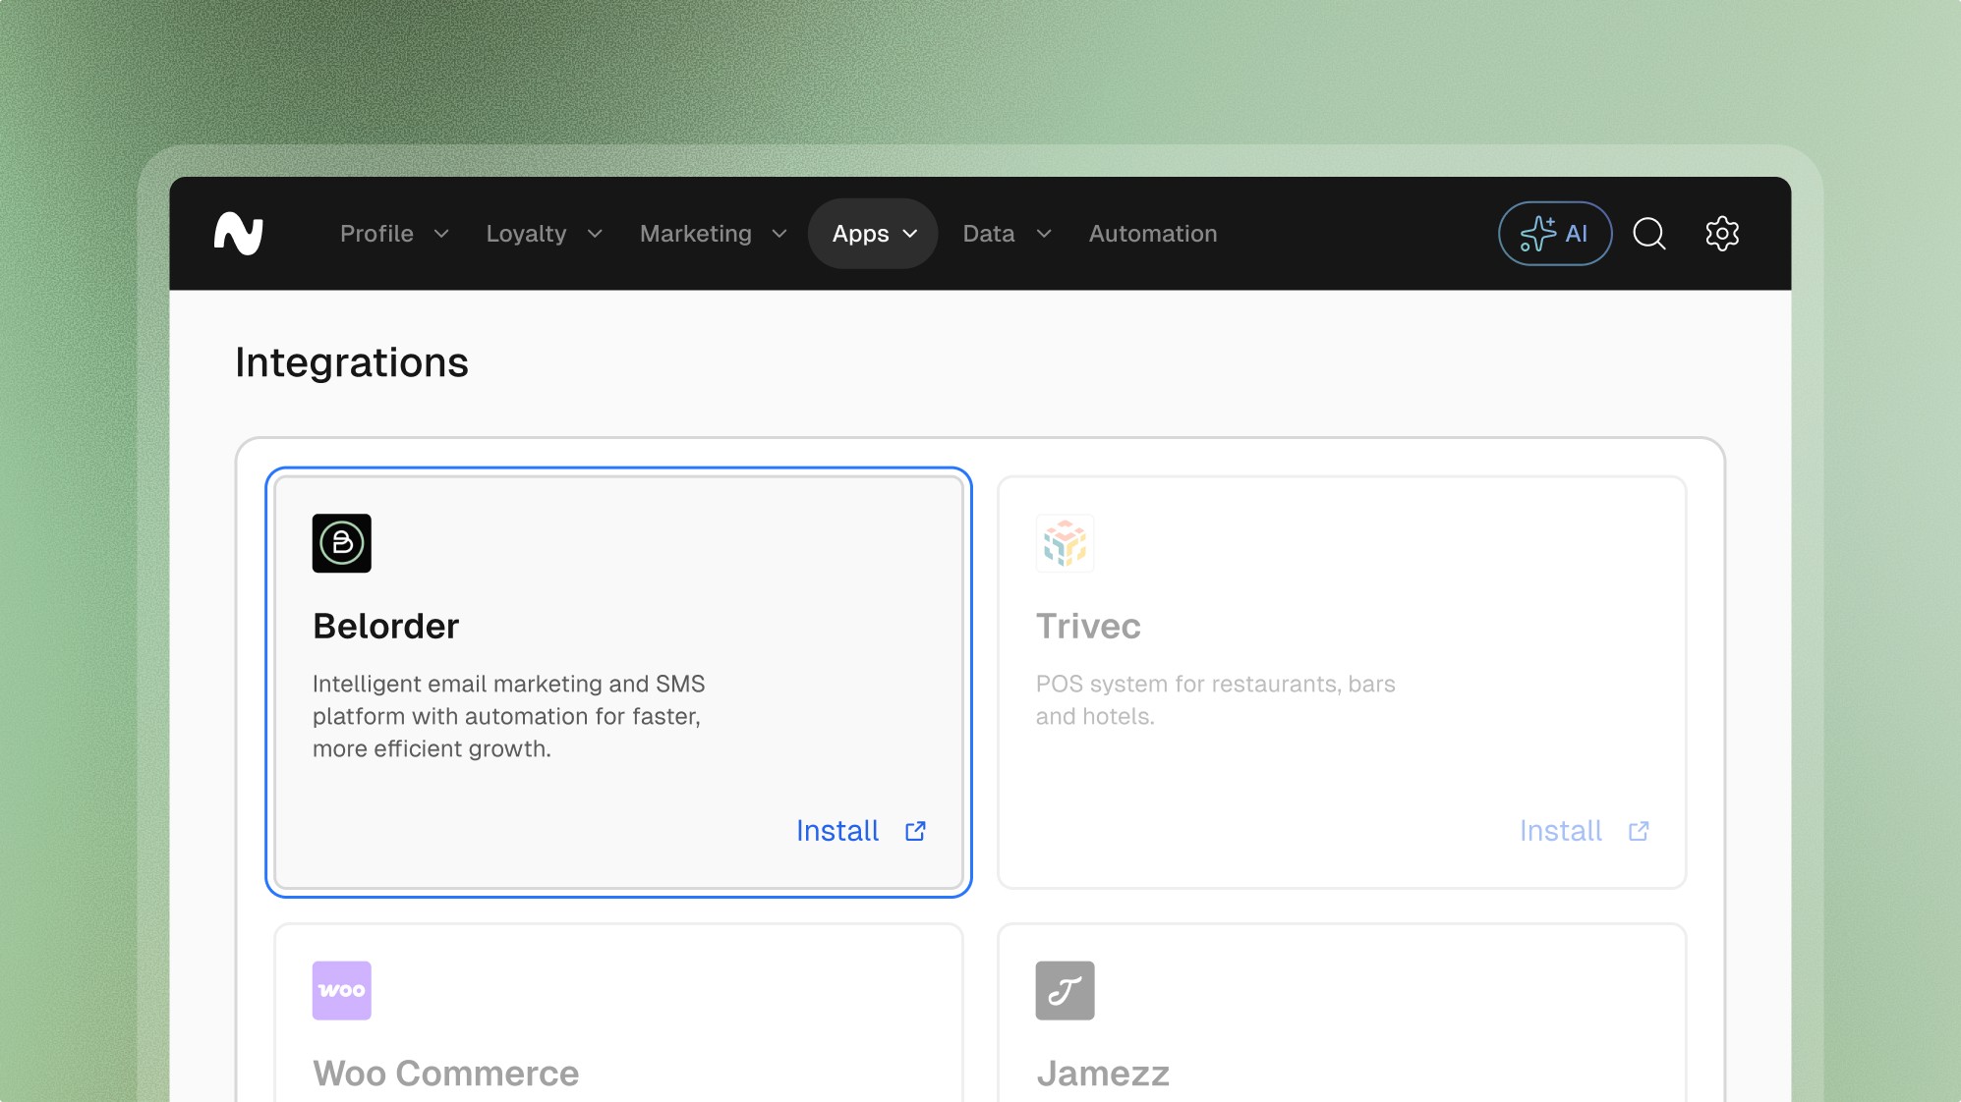1961x1102 pixels.
Task: Select the Woo Commerce integration card title
Action: [445, 1074]
